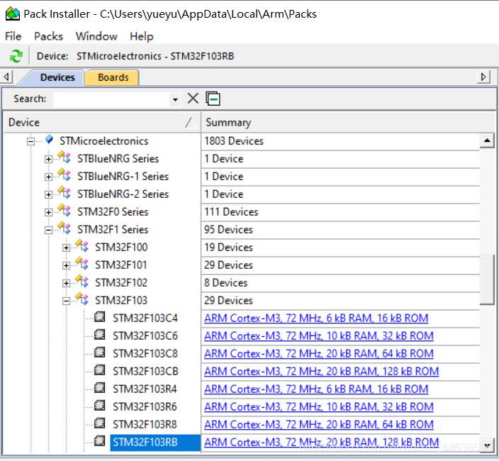Expand the STM32F102 node
Image resolution: width=499 pixels, height=461 pixels.
(66, 283)
